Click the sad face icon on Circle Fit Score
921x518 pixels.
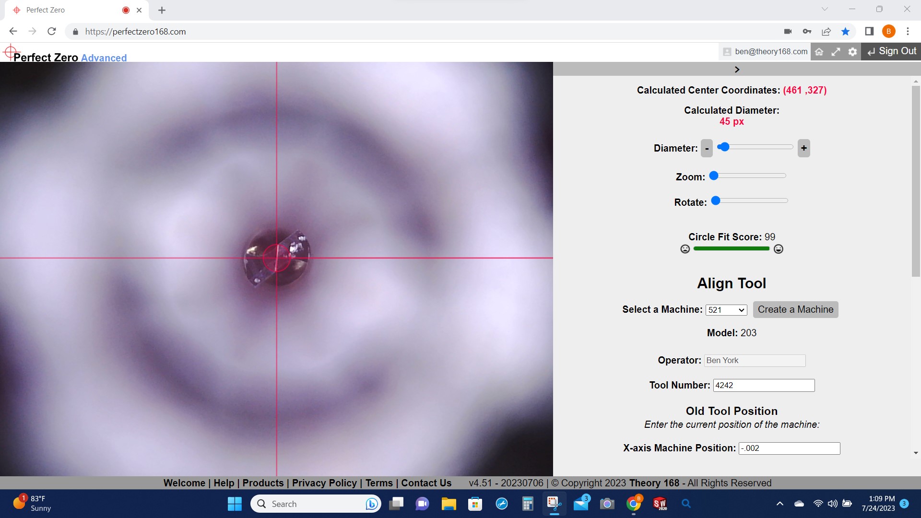(685, 248)
